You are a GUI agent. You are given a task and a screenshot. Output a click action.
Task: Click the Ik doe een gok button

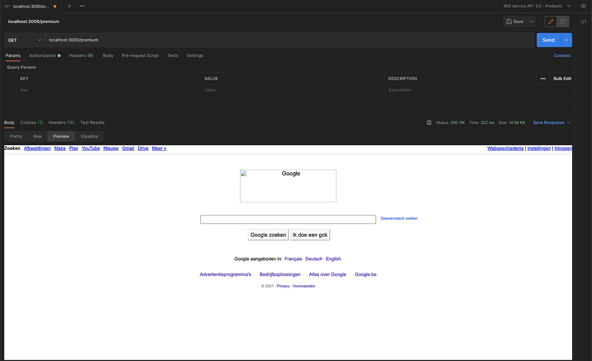tap(310, 235)
